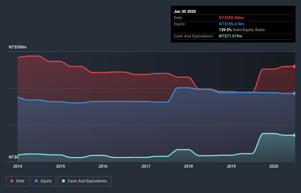The width and height of the screenshot is (301, 193).
Task: Click the NT$258.906m debt value
Action: [231, 18]
